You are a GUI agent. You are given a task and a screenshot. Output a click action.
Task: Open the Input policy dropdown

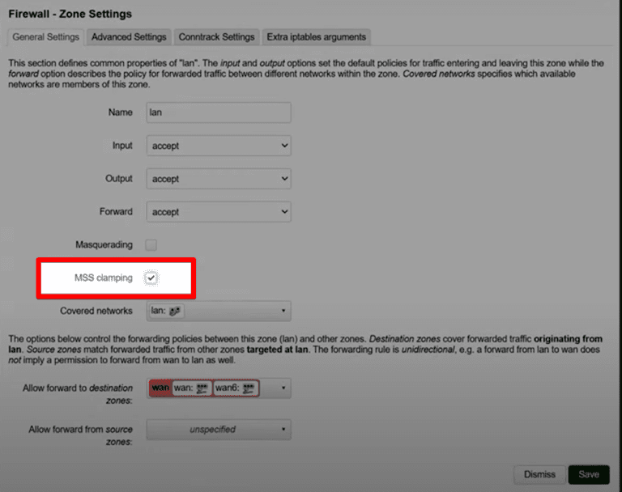(218, 146)
